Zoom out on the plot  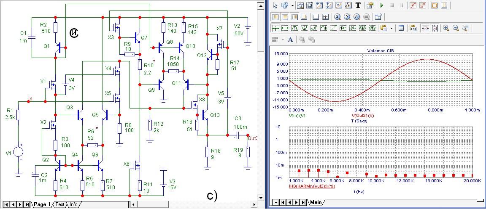[456, 28]
